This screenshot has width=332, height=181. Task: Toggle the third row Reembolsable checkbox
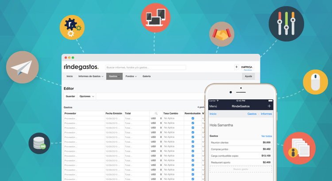[x=193, y=128]
